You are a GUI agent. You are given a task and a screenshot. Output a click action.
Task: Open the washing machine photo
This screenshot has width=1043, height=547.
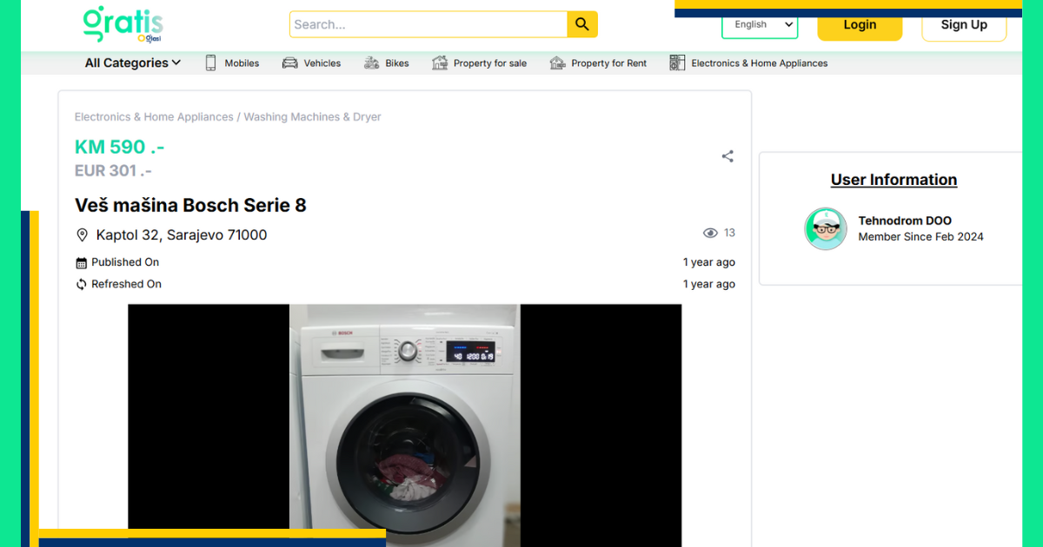pyautogui.click(x=404, y=425)
